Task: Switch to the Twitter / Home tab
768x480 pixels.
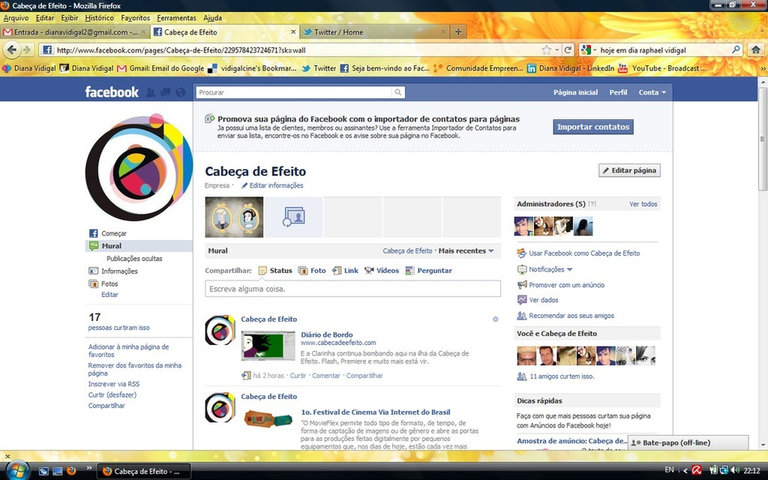Action: click(x=374, y=32)
